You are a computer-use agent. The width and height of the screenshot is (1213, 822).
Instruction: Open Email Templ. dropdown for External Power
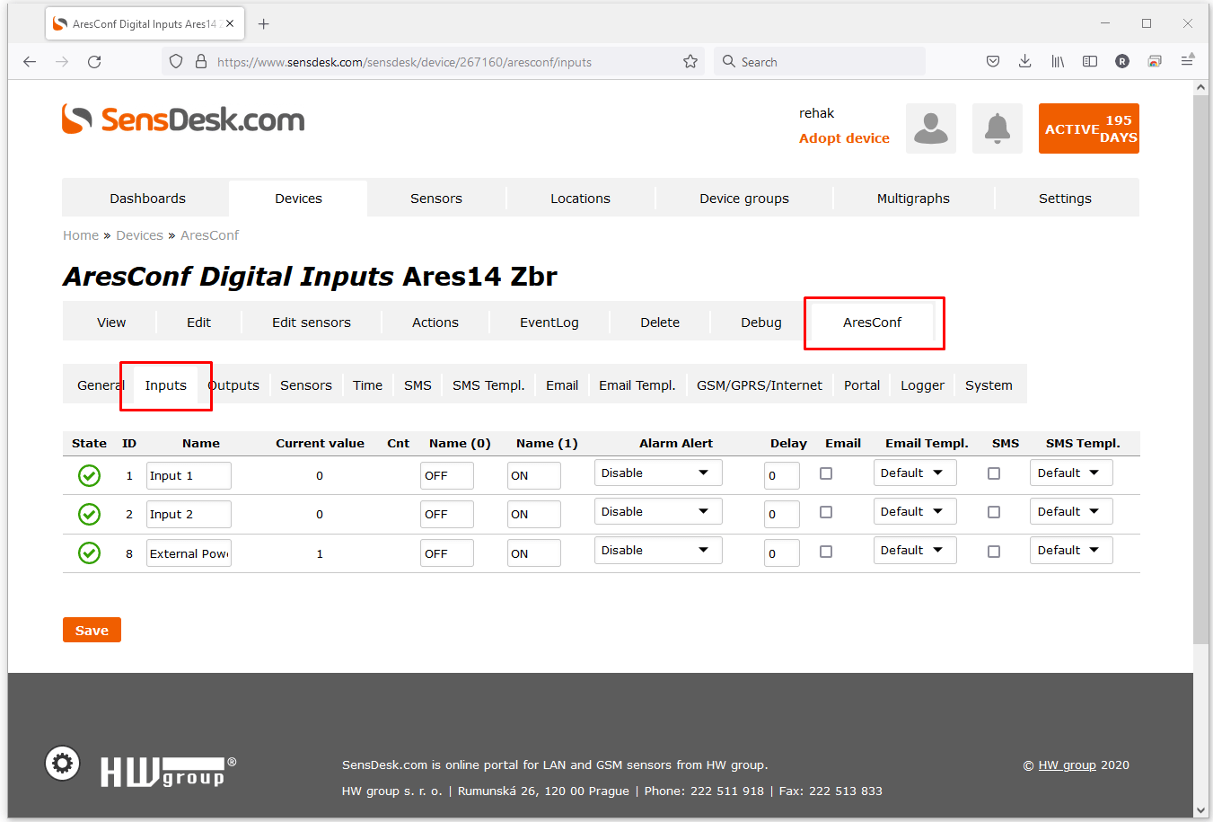(x=915, y=550)
